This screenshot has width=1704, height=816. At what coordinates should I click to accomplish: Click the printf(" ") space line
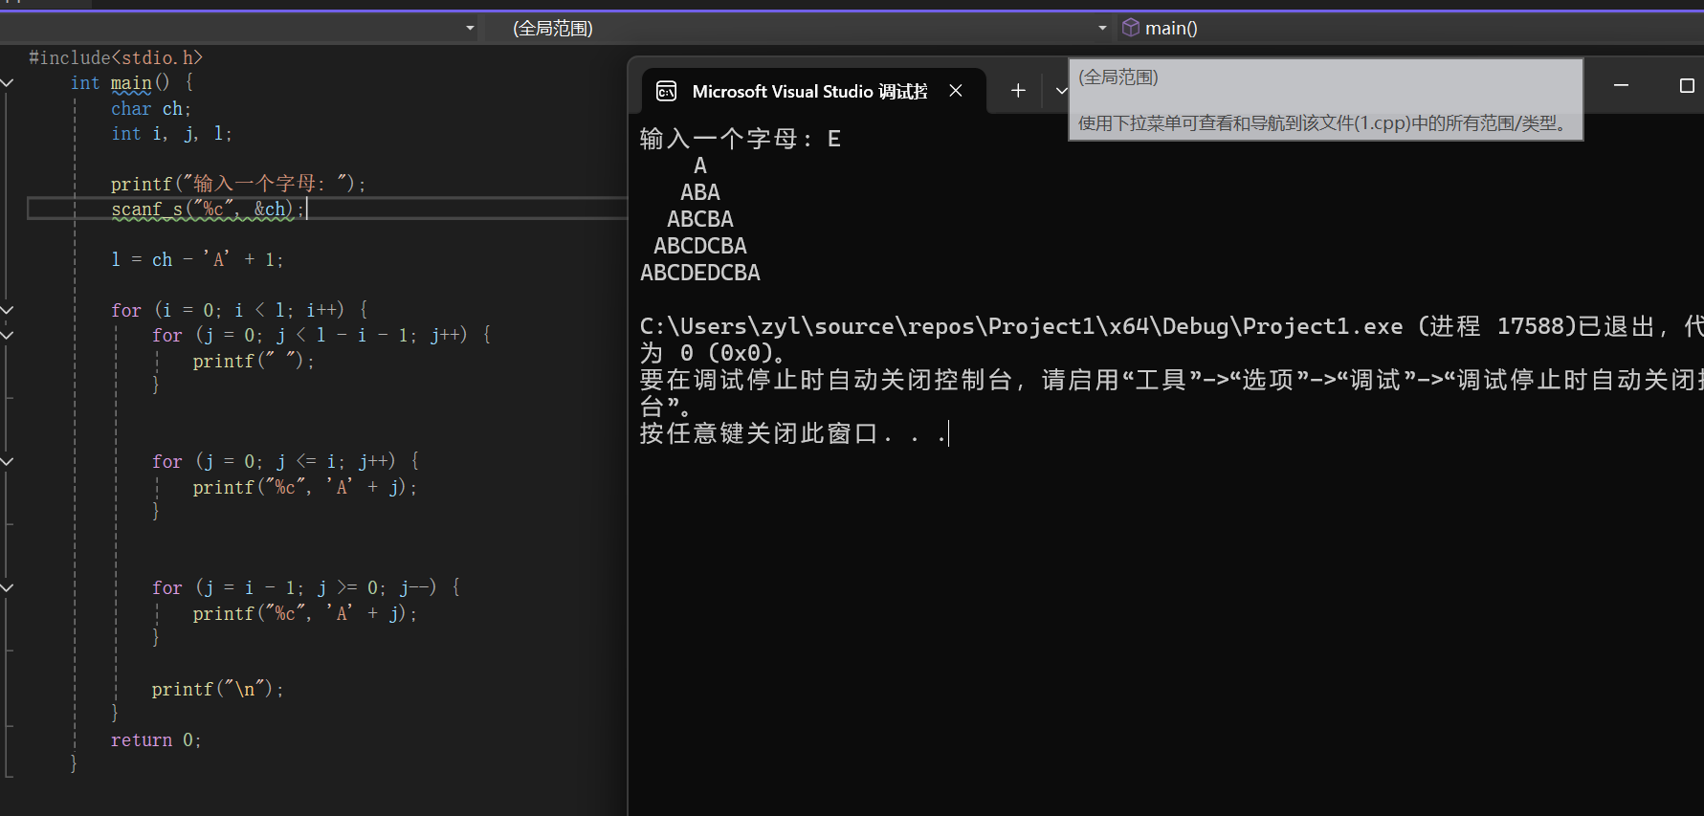pyautogui.click(x=254, y=361)
